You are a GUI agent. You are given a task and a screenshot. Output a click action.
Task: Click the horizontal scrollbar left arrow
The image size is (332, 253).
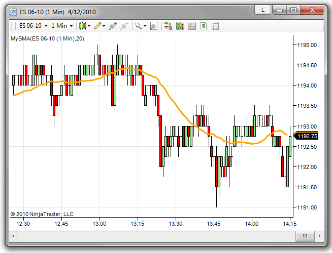(13, 236)
